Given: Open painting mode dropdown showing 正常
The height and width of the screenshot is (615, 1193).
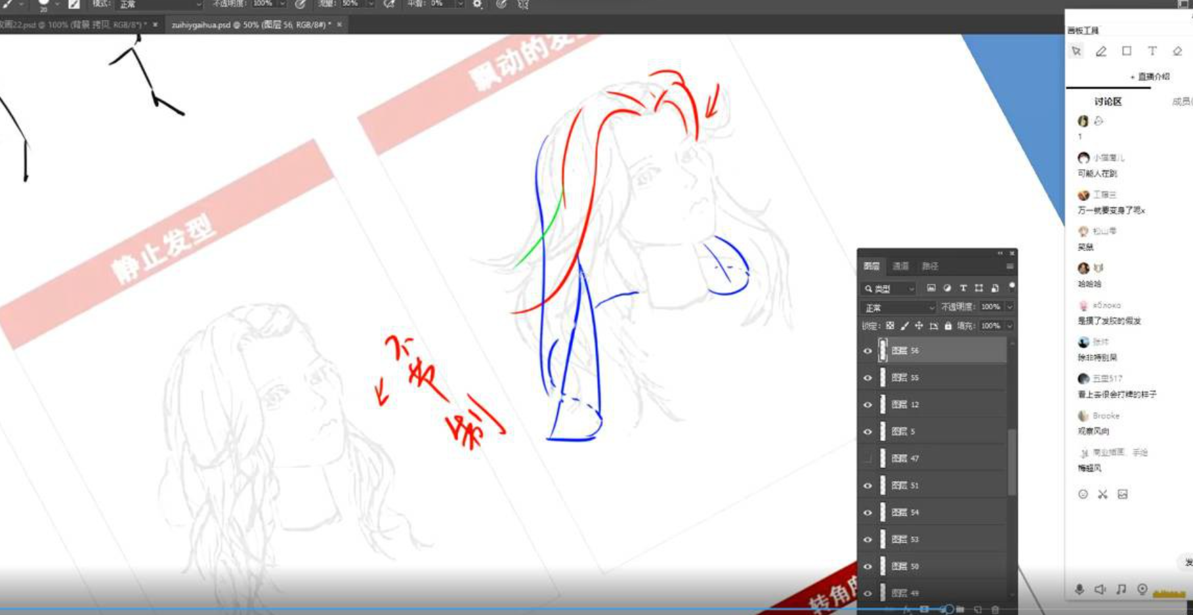Looking at the screenshot, I should 159,4.
